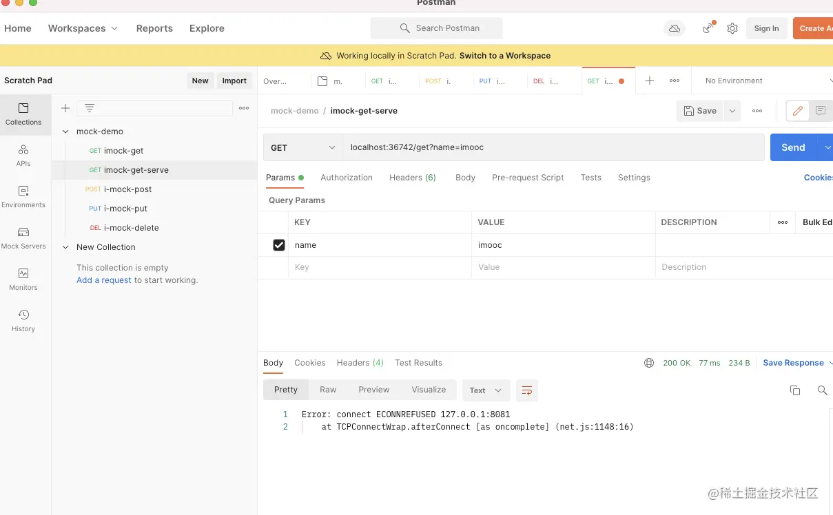Open the GET method dropdown
The width and height of the screenshot is (833, 515).
coord(303,147)
